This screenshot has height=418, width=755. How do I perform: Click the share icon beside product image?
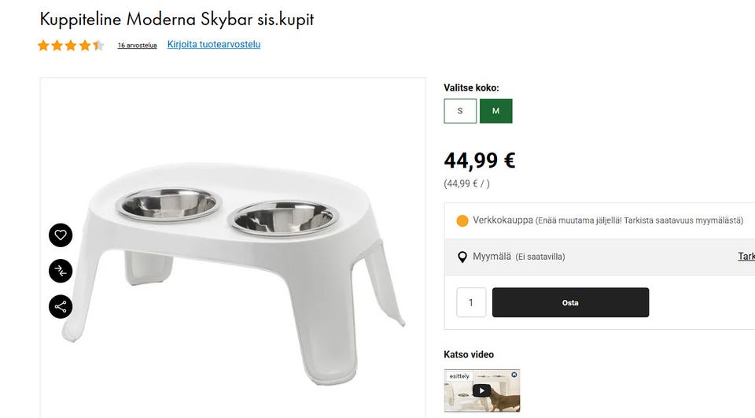61,306
